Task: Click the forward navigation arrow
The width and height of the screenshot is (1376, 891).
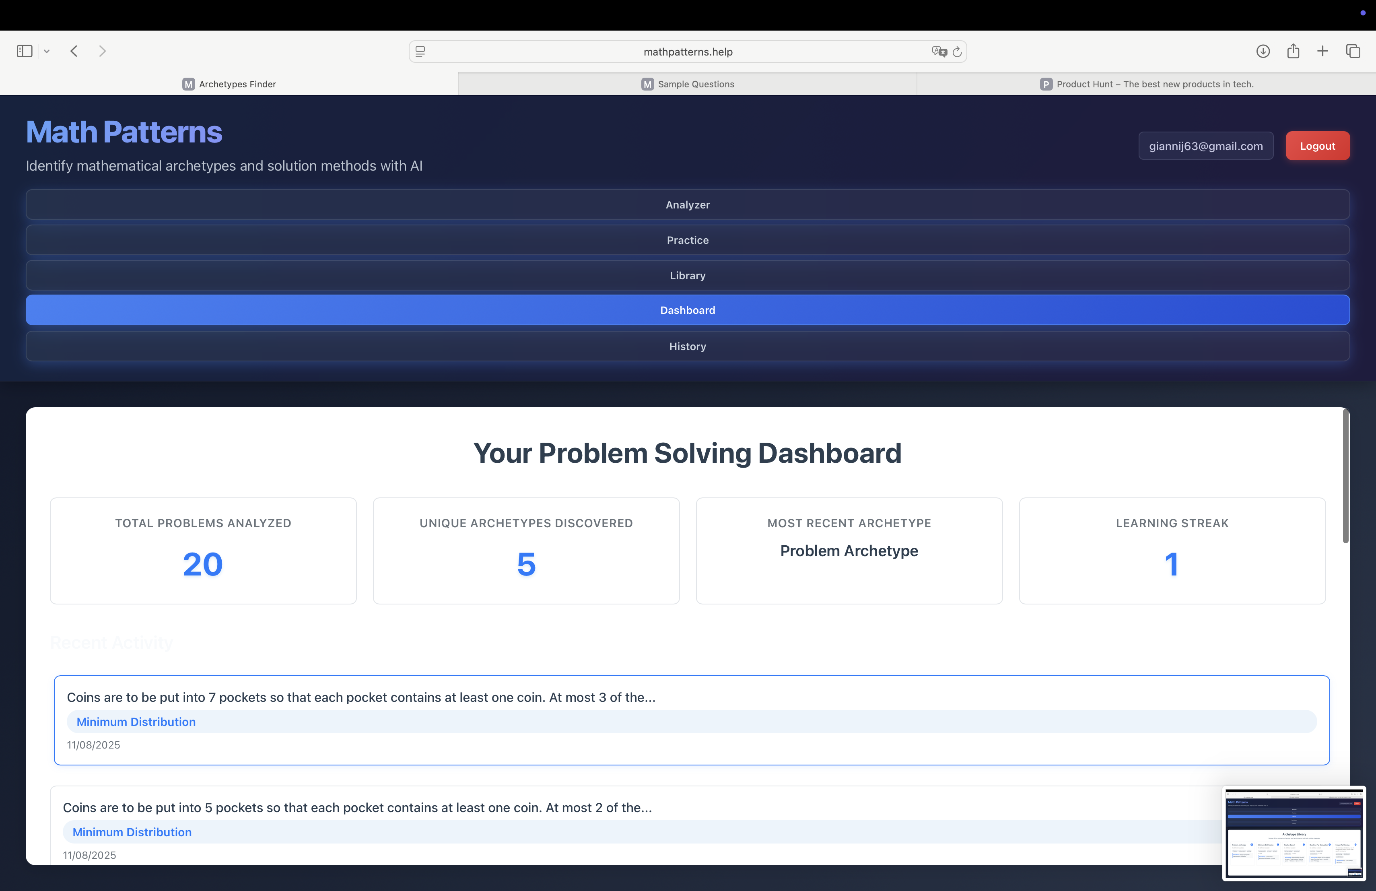Action: tap(102, 52)
